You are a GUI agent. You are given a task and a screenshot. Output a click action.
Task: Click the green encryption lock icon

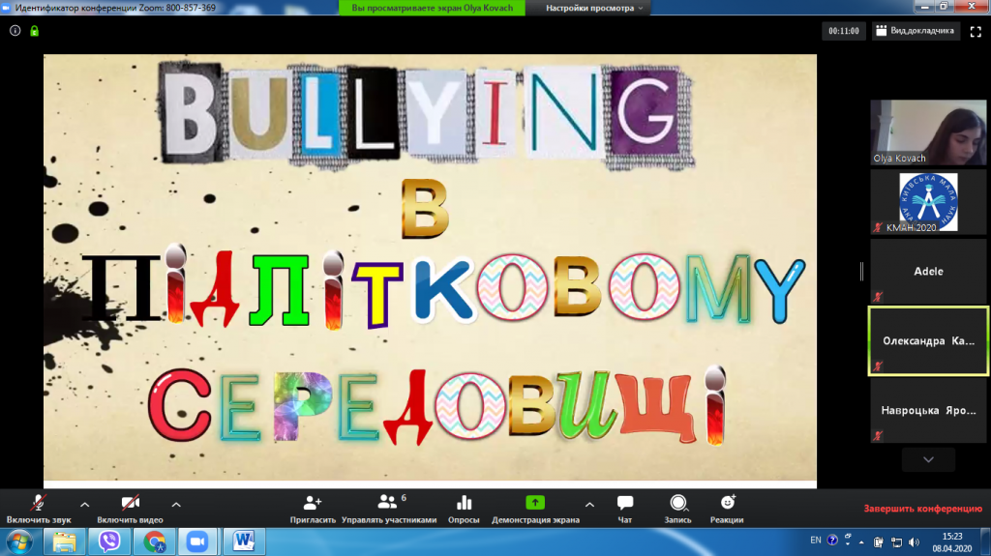tap(34, 30)
